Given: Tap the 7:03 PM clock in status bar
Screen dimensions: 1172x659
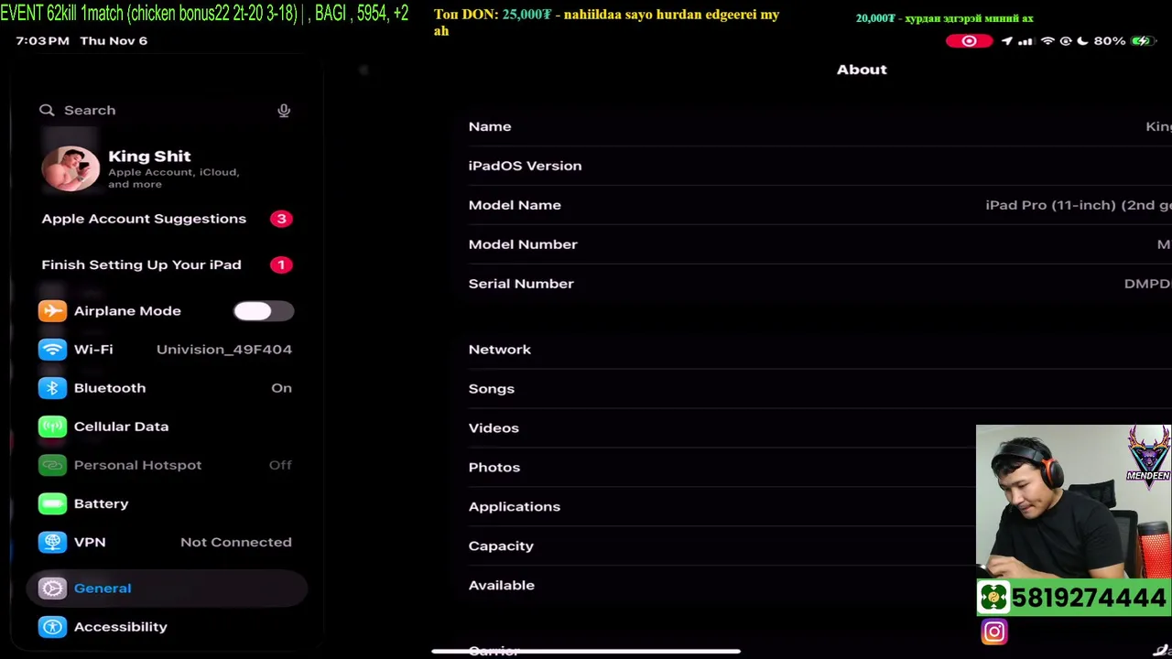Looking at the screenshot, I should coord(43,41).
